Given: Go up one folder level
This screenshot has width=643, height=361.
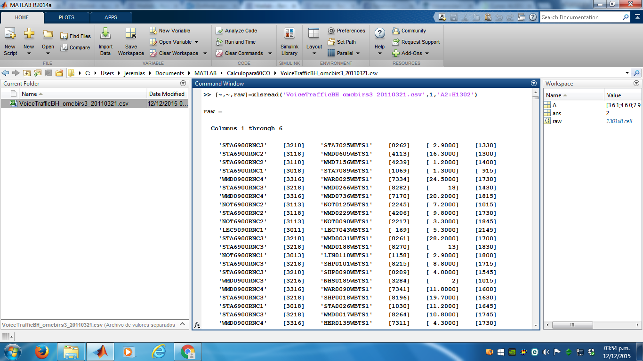Looking at the screenshot, I should pos(27,73).
